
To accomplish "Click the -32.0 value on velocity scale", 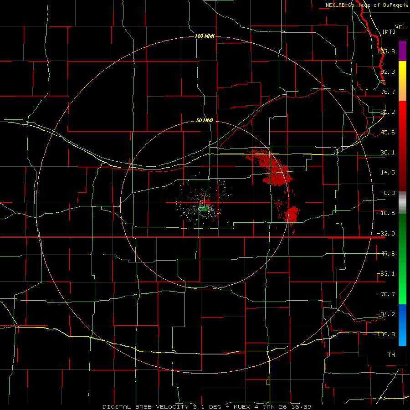I will [386, 234].
